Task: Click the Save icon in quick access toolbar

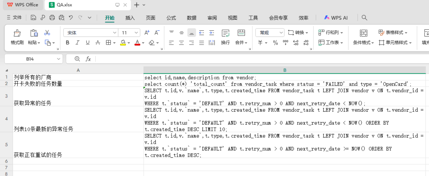Action: [x=33, y=18]
